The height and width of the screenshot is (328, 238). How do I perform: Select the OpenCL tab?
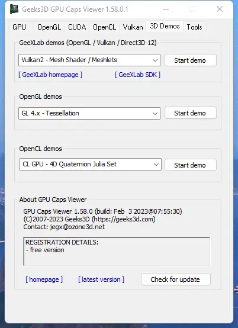[104, 27]
